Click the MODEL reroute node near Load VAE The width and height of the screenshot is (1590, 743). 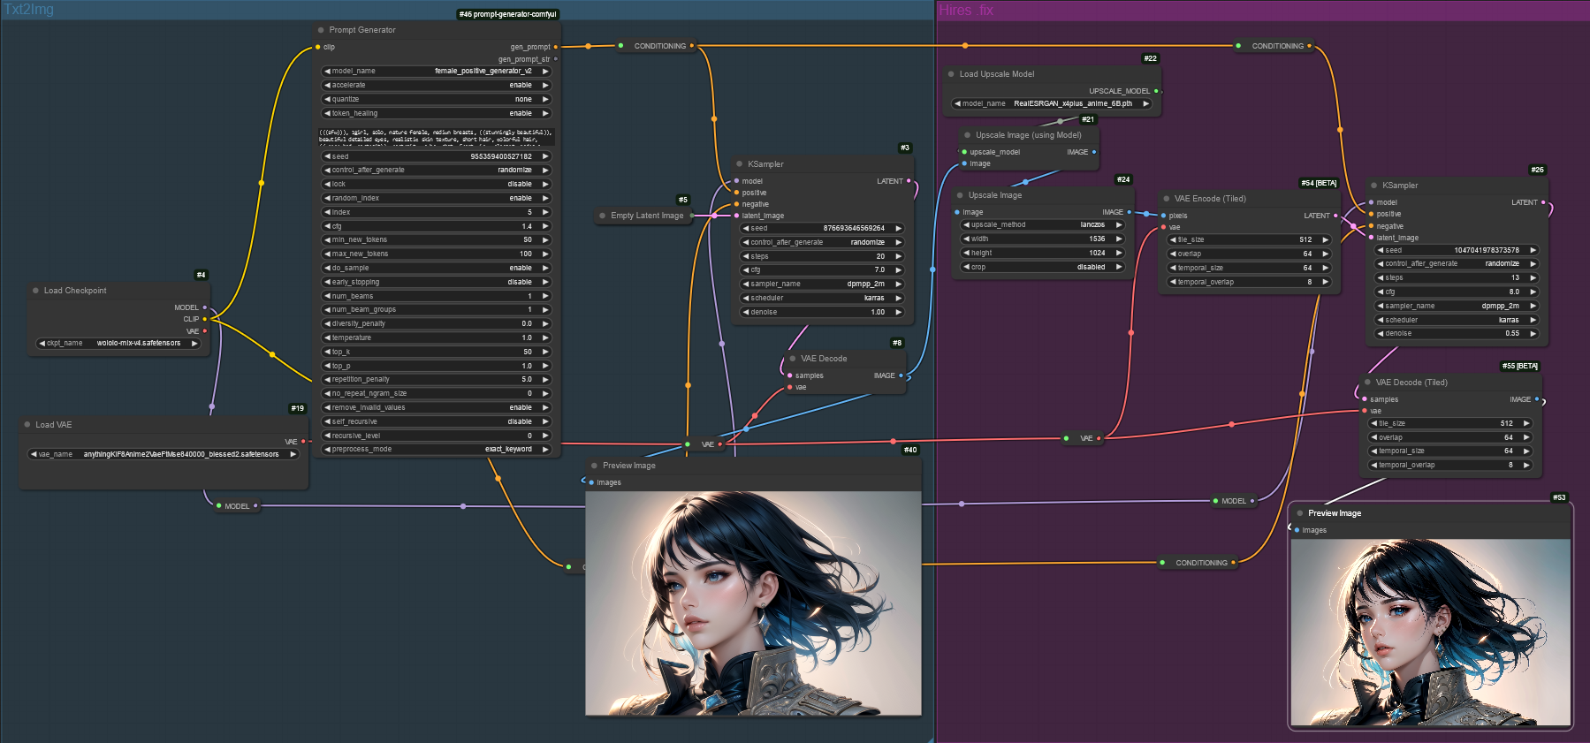[237, 506]
